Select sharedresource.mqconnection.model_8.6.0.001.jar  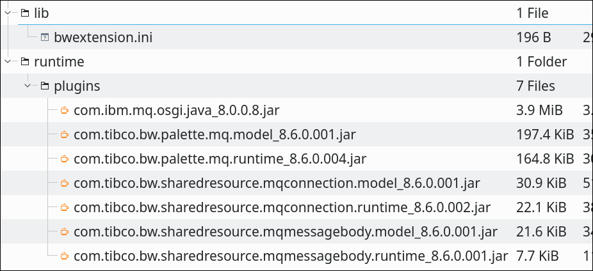pyautogui.click(x=277, y=183)
